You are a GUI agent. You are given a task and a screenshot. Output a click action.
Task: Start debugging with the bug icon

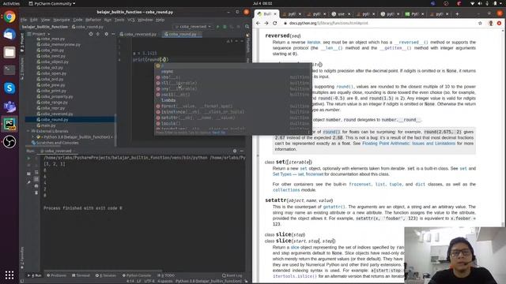pos(225,26)
